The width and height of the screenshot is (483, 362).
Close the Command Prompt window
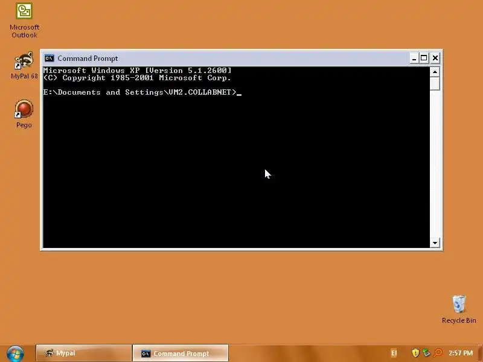click(x=435, y=58)
